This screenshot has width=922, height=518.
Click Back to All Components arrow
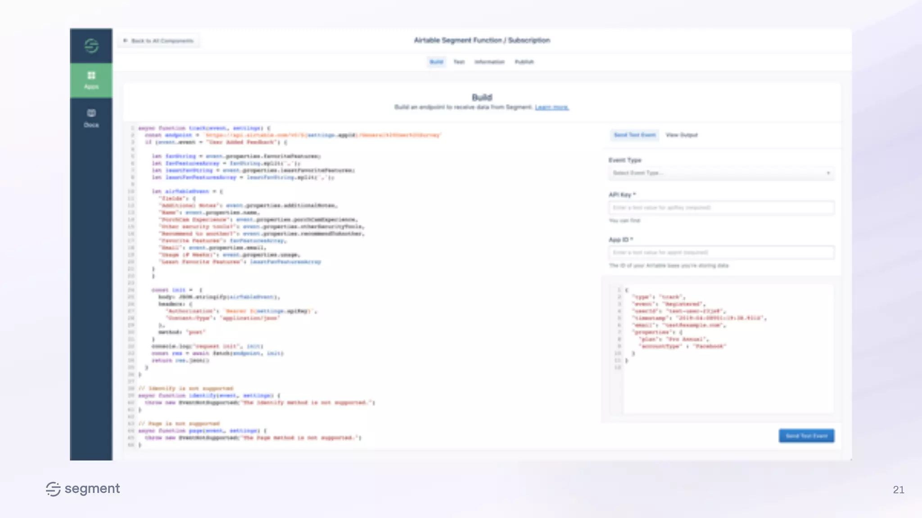126,41
